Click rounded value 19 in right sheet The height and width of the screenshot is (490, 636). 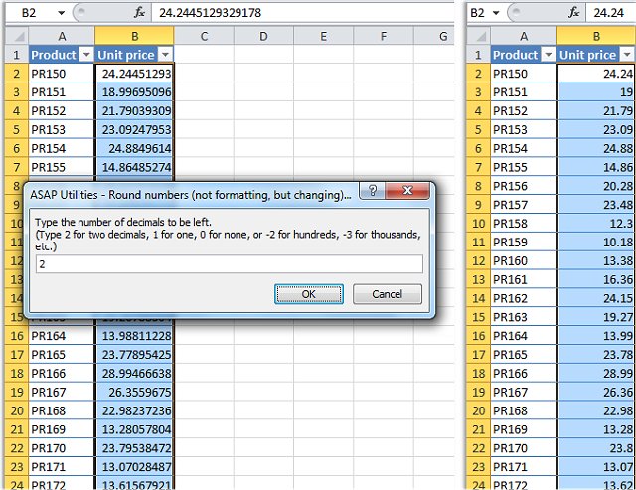[596, 92]
